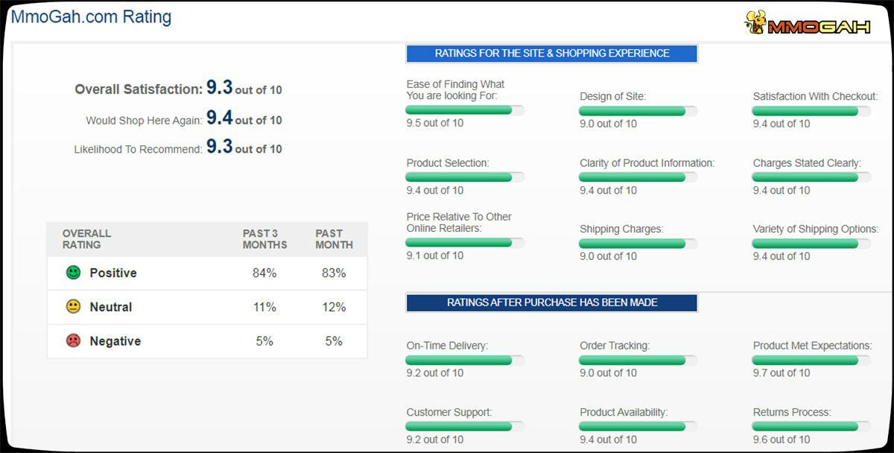
Task: Click the Product Met Expectations rating bar
Action: 811,361
